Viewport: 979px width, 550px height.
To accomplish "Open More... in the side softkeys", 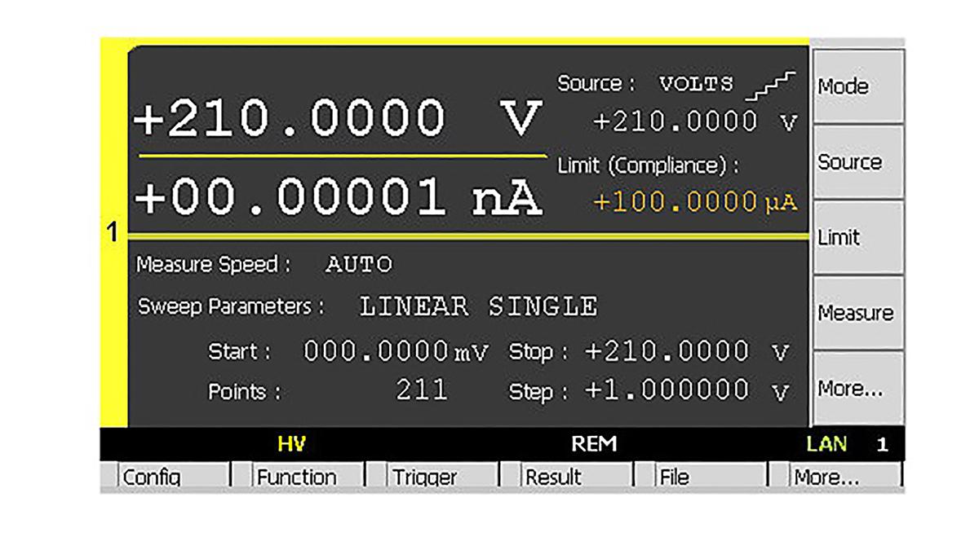I will (x=858, y=389).
